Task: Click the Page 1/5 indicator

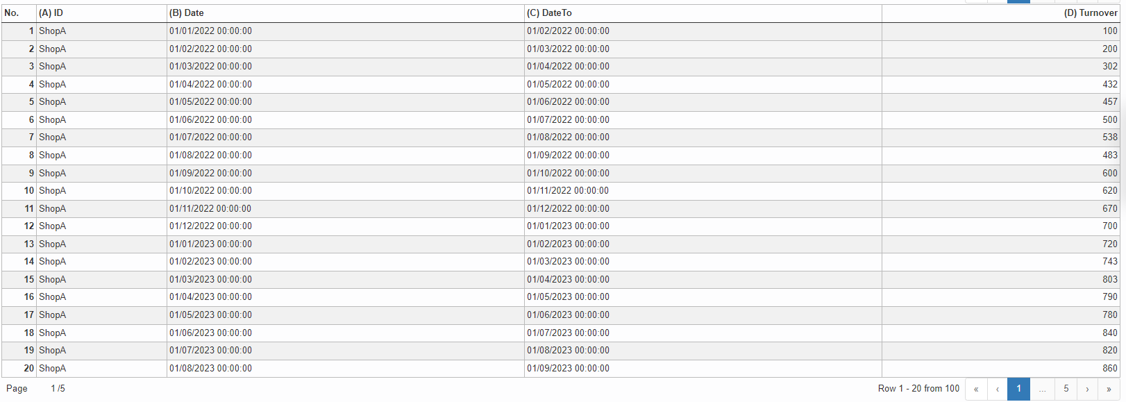Action: click(35, 389)
